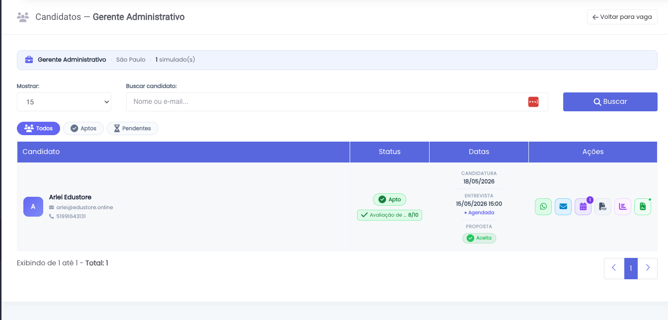The image size is (668, 320).
Task: Select the Todos filter tab
Action: [x=39, y=128]
